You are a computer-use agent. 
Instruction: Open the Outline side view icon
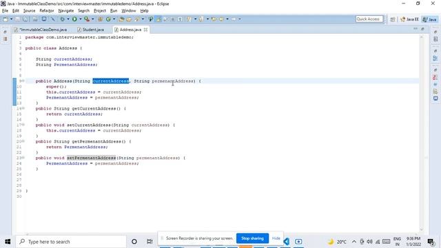pos(435,58)
